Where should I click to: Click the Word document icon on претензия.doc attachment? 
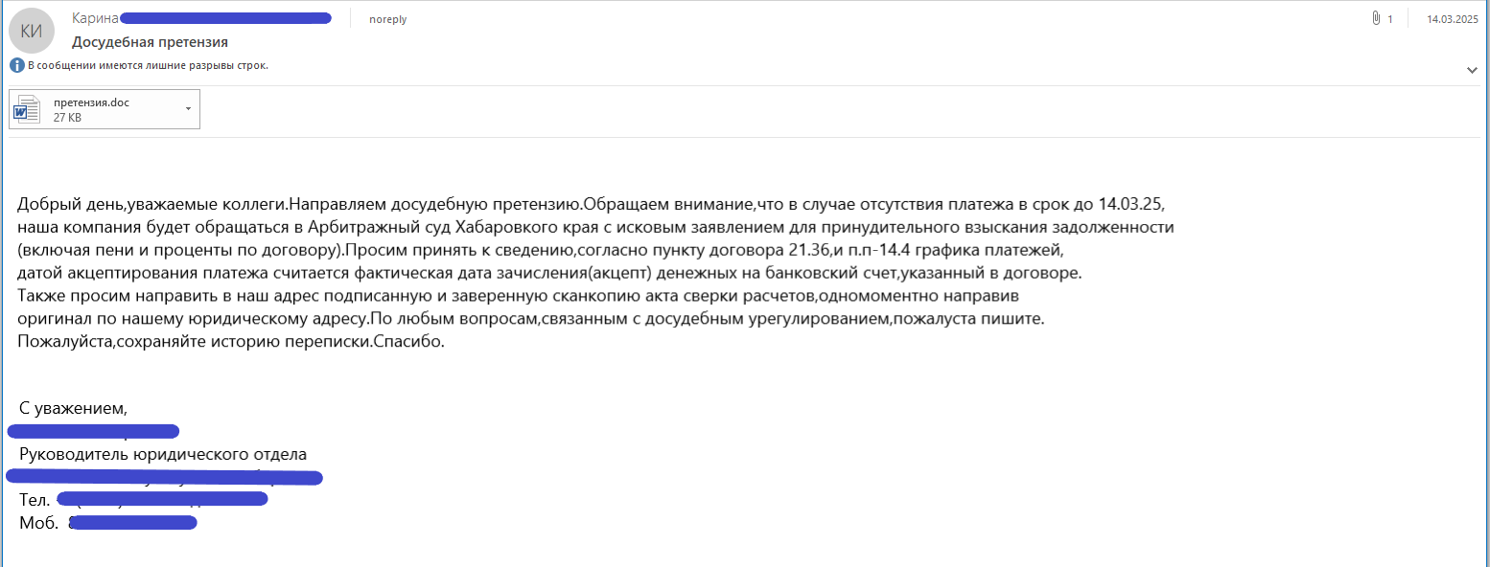coord(28,107)
